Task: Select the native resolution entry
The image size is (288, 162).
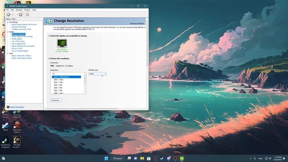Action: point(66,77)
